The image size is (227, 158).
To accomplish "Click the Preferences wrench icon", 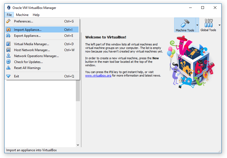I will coord(8,21).
